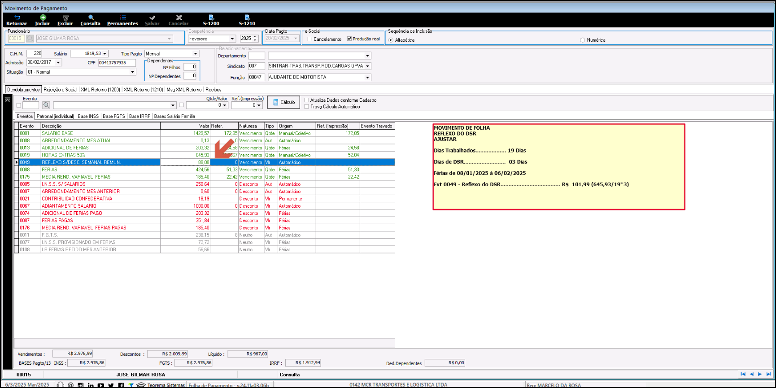Viewport: 776px width, 388px height.
Task: Open the Competência month dropdown (Fevereiro)
Action: [232, 39]
